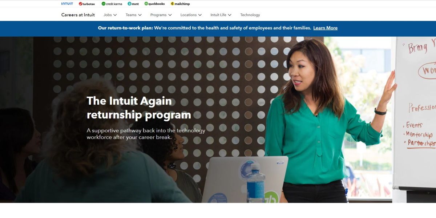
Task: Go to Careers at Intuit home
Action: click(78, 15)
